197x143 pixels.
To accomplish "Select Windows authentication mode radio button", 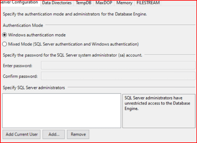I will tap(4, 35).
